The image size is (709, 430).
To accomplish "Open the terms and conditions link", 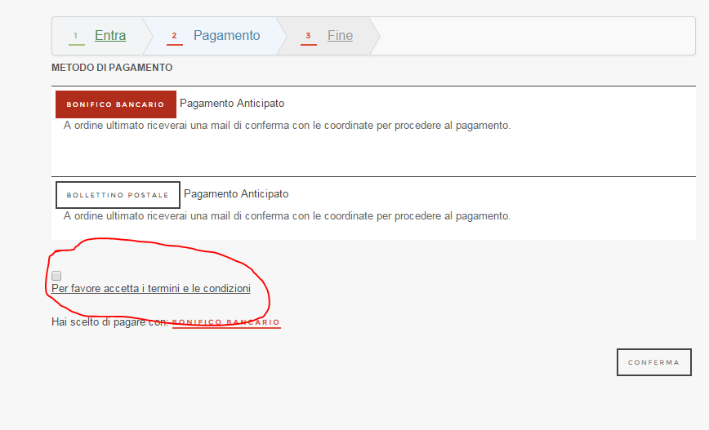I will [x=151, y=289].
